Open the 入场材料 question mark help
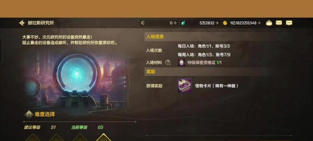The height and width of the screenshot is (141, 313). (168, 62)
